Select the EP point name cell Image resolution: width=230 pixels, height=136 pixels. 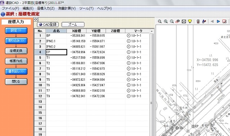[x=56, y=52]
